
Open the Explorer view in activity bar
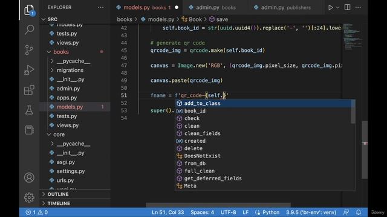coord(29,10)
